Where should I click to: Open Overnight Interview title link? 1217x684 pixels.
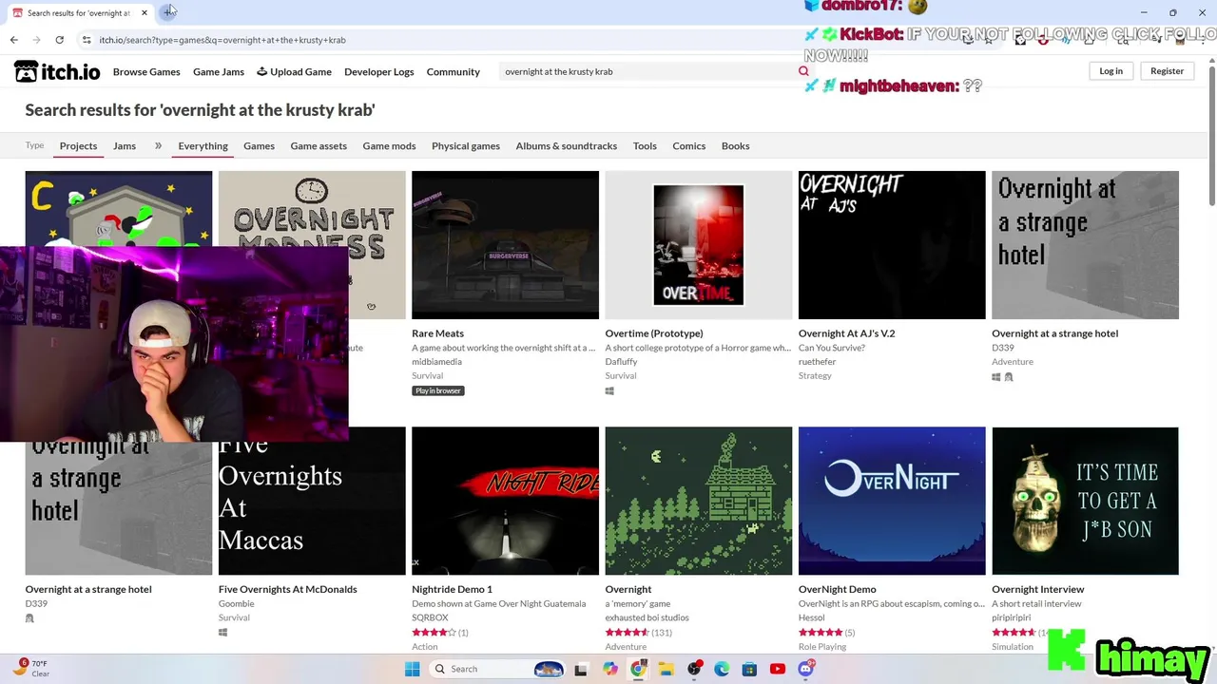coord(1038,589)
